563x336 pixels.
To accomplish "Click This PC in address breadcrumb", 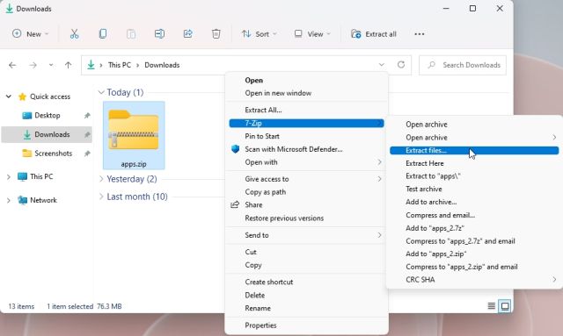I will point(120,65).
